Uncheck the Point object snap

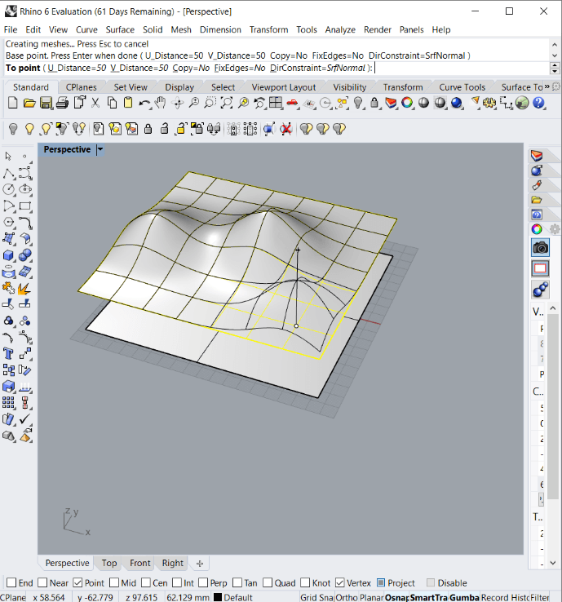78,583
